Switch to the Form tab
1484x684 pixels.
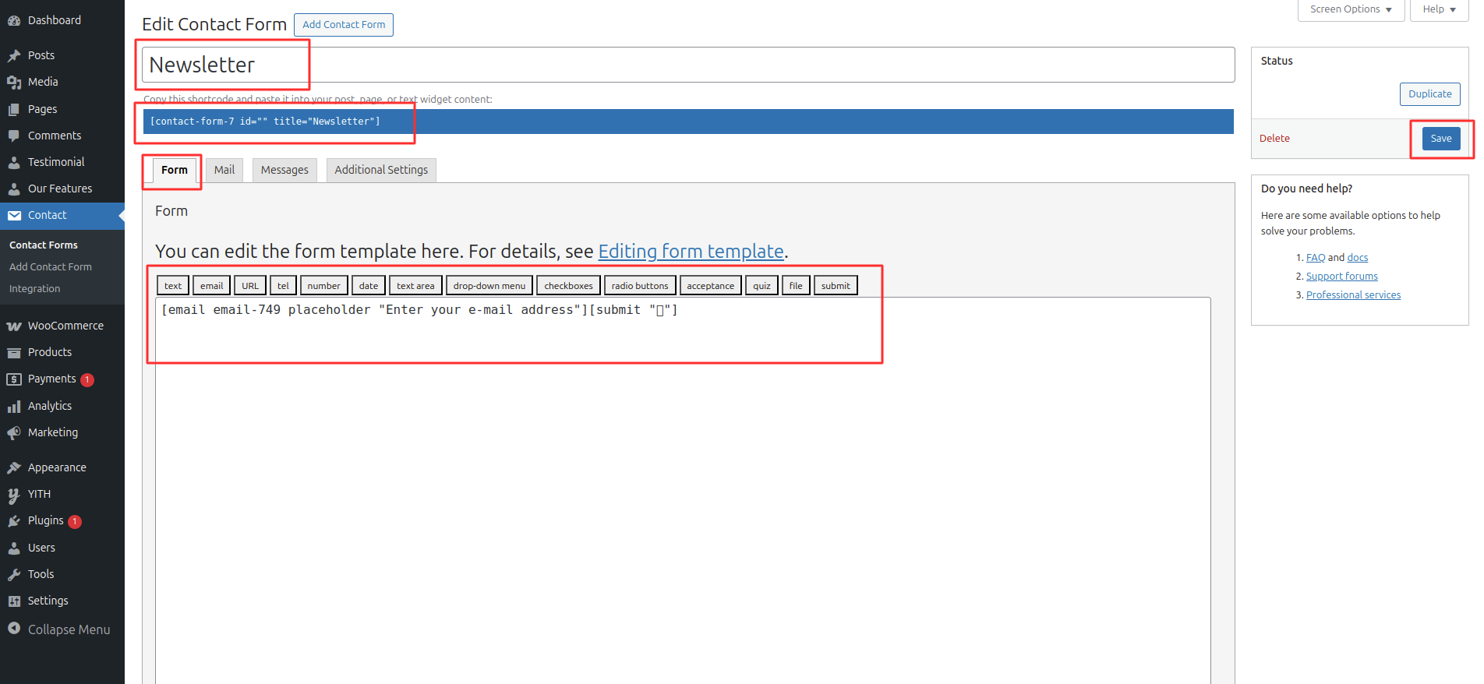tap(175, 170)
